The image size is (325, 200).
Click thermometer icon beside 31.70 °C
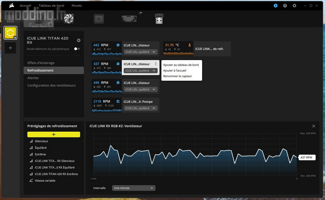coord(189,45)
